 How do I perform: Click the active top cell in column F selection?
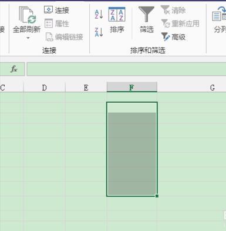click(x=132, y=108)
